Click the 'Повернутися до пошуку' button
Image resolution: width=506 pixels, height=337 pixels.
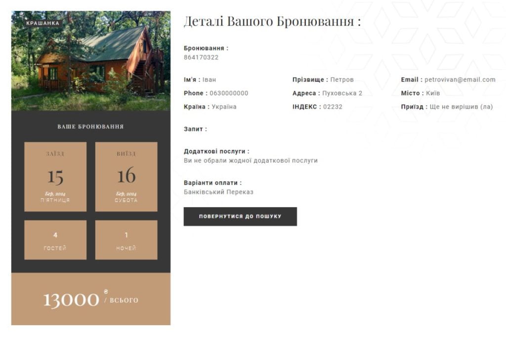tap(240, 217)
